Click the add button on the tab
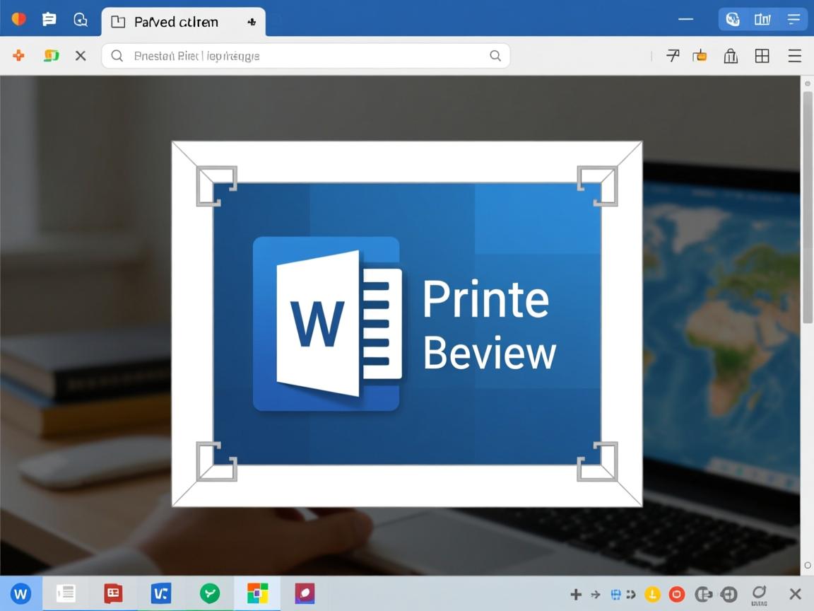 [252, 22]
